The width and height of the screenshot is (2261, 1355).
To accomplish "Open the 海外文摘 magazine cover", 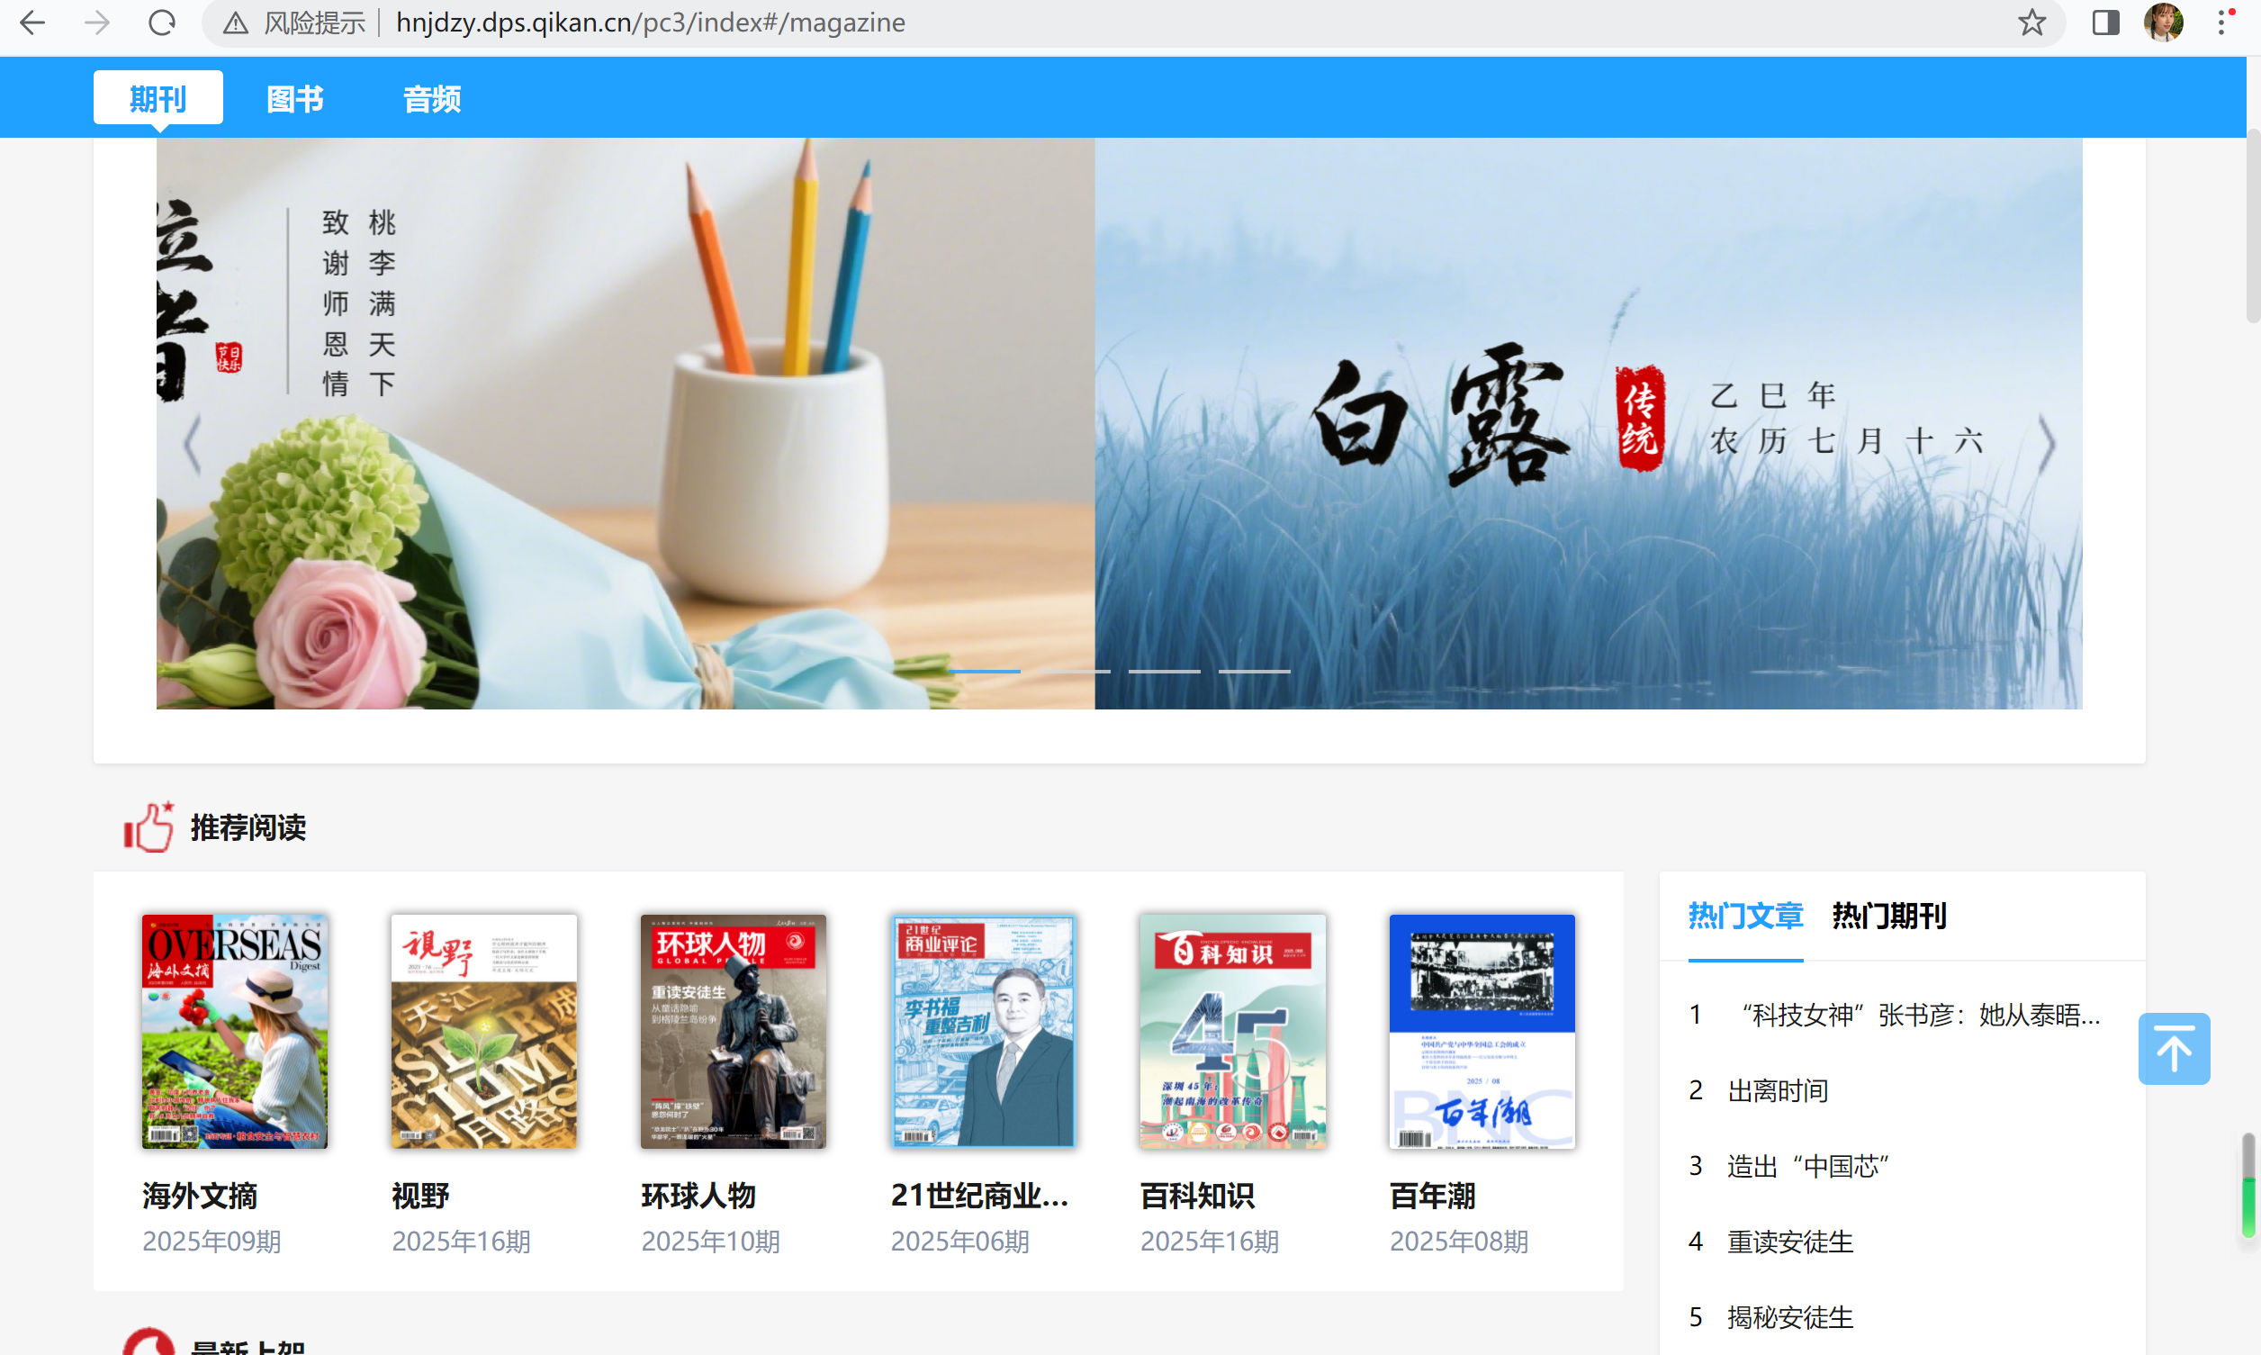I will click(235, 1032).
